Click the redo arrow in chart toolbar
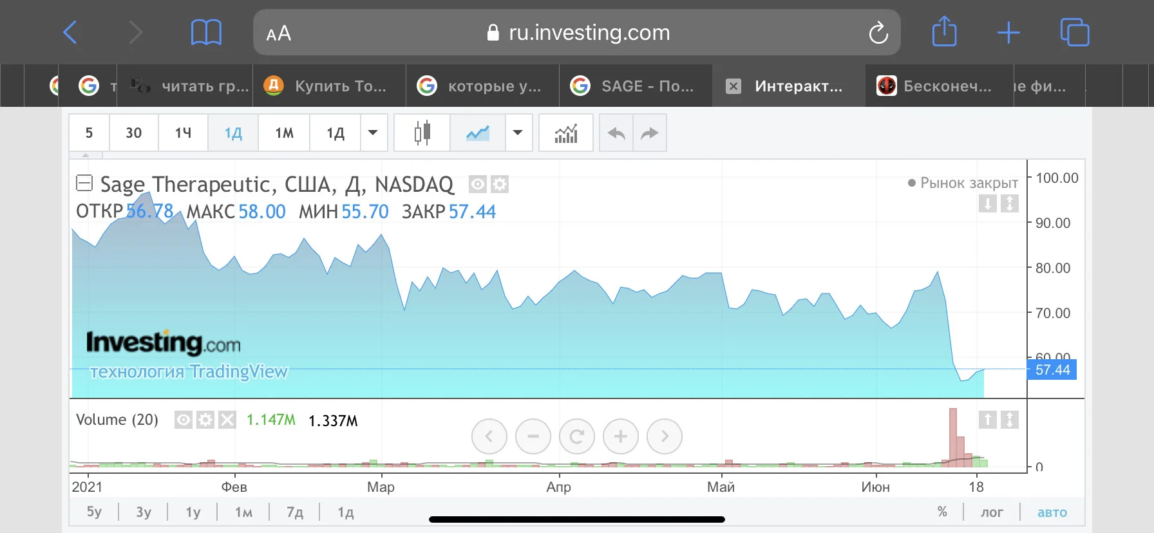 650,133
